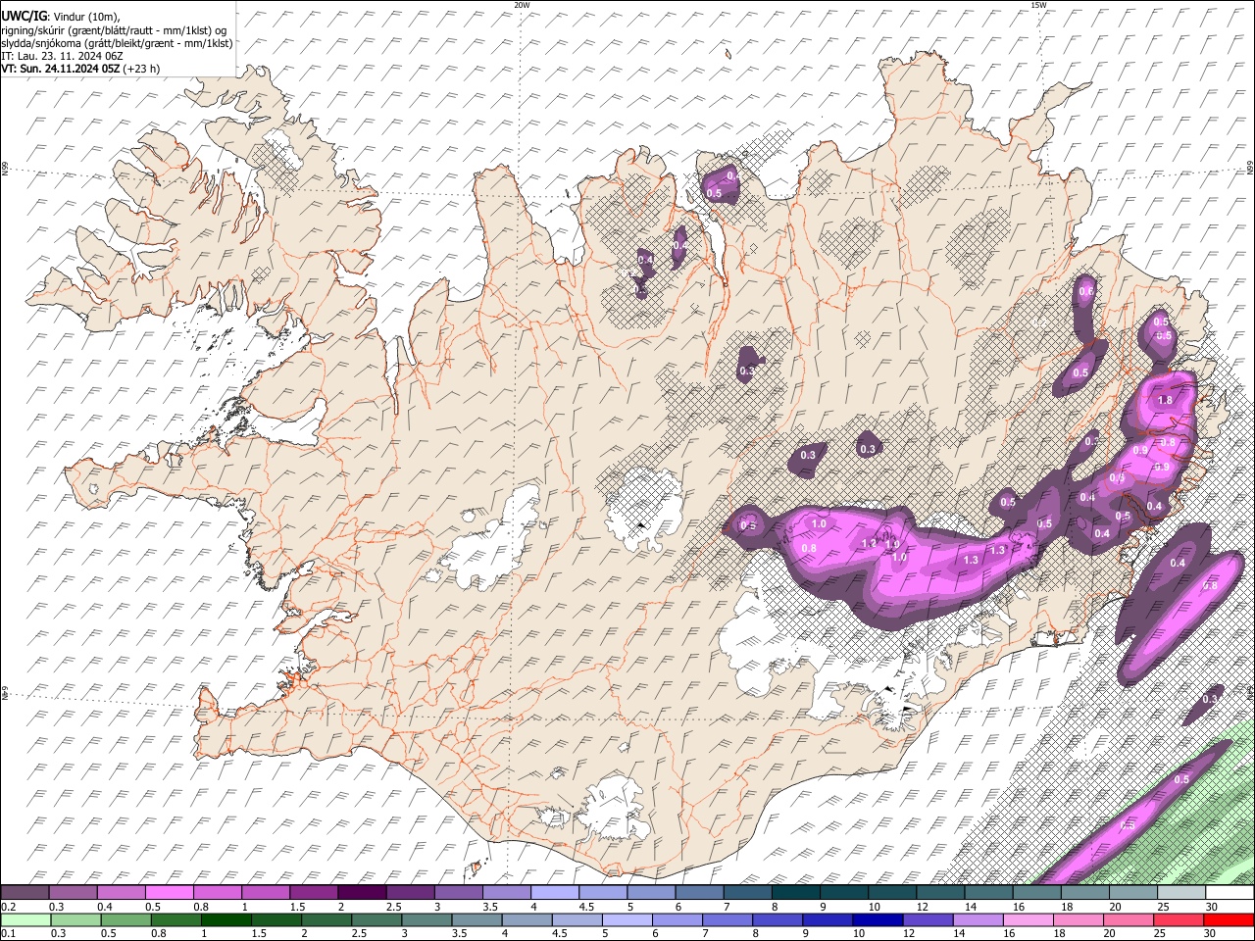Viewport: 1255px width, 941px height.
Task: Select the darkest green bottom-row swatch from 1 to 1.5
Action: pyautogui.click(x=226, y=919)
